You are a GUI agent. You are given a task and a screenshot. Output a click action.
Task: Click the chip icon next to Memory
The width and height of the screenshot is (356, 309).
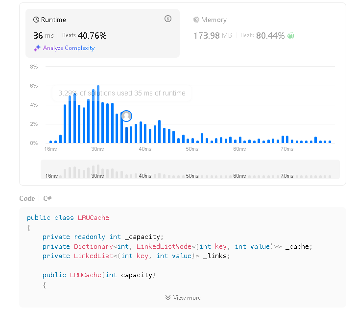point(196,20)
